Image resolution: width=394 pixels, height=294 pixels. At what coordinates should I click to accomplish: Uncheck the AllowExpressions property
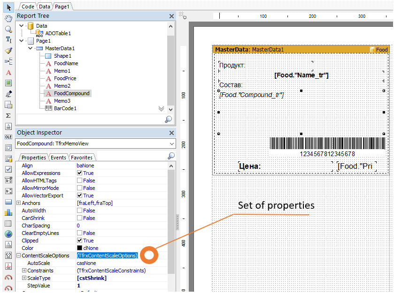80,173
